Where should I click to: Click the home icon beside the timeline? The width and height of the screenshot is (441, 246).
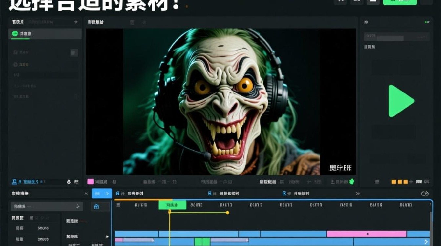(97, 206)
